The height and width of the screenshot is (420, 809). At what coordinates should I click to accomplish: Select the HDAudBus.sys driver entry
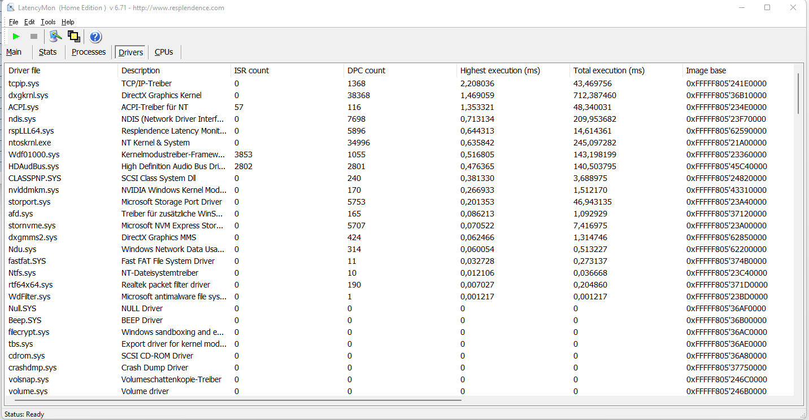tap(34, 166)
